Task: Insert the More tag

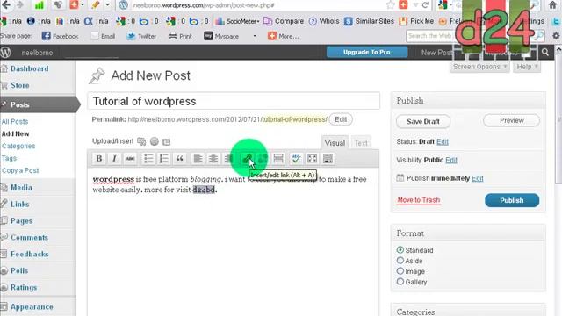Action: point(278,159)
